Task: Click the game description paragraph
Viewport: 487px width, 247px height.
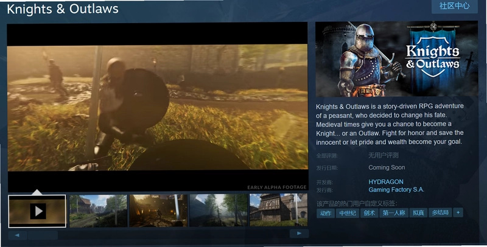Action: pos(390,124)
